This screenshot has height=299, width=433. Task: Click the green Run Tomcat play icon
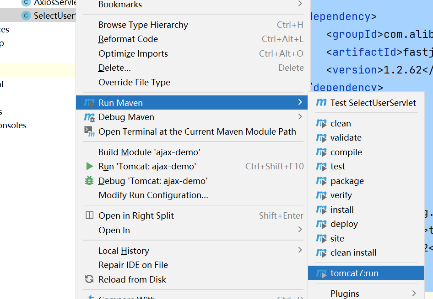90,166
